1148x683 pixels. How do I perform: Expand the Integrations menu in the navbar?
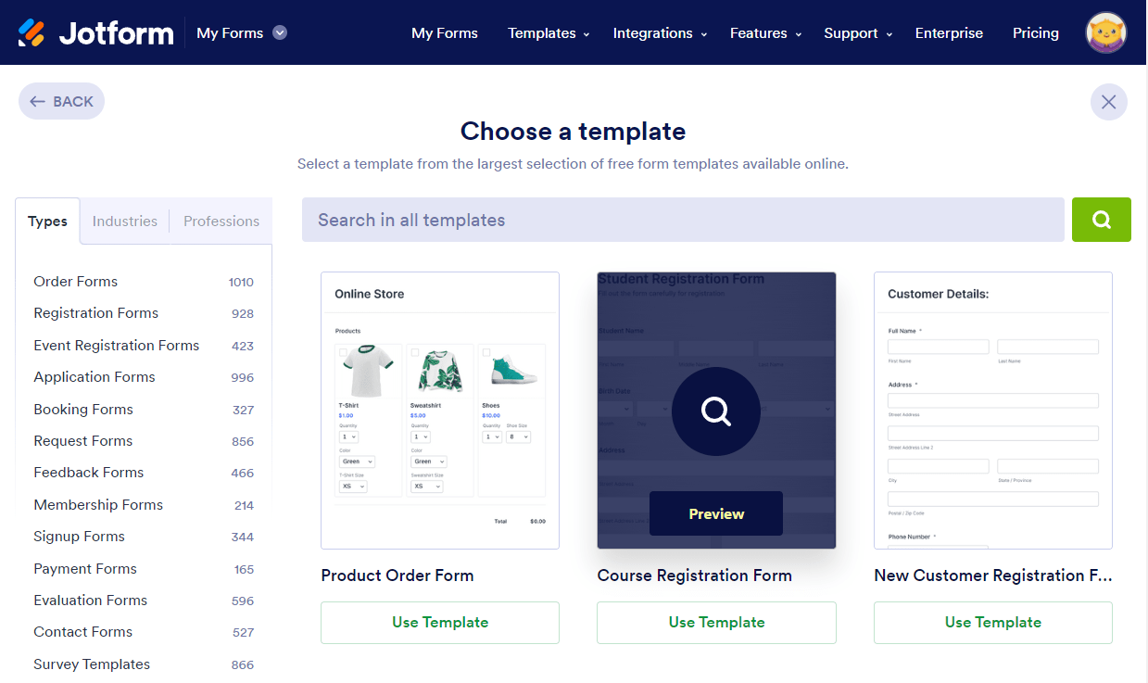tap(660, 33)
